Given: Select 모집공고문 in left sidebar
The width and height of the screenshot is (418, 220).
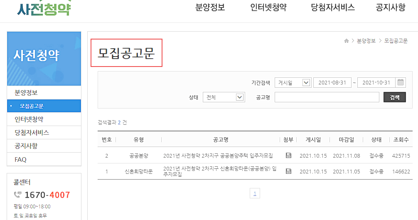Looking at the screenshot, I should click(x=44, y=106).
